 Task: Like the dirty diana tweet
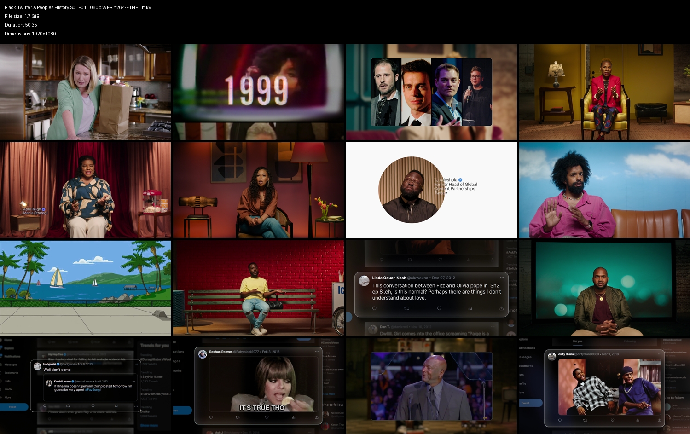pyautogui.click(x=612, y=420)
